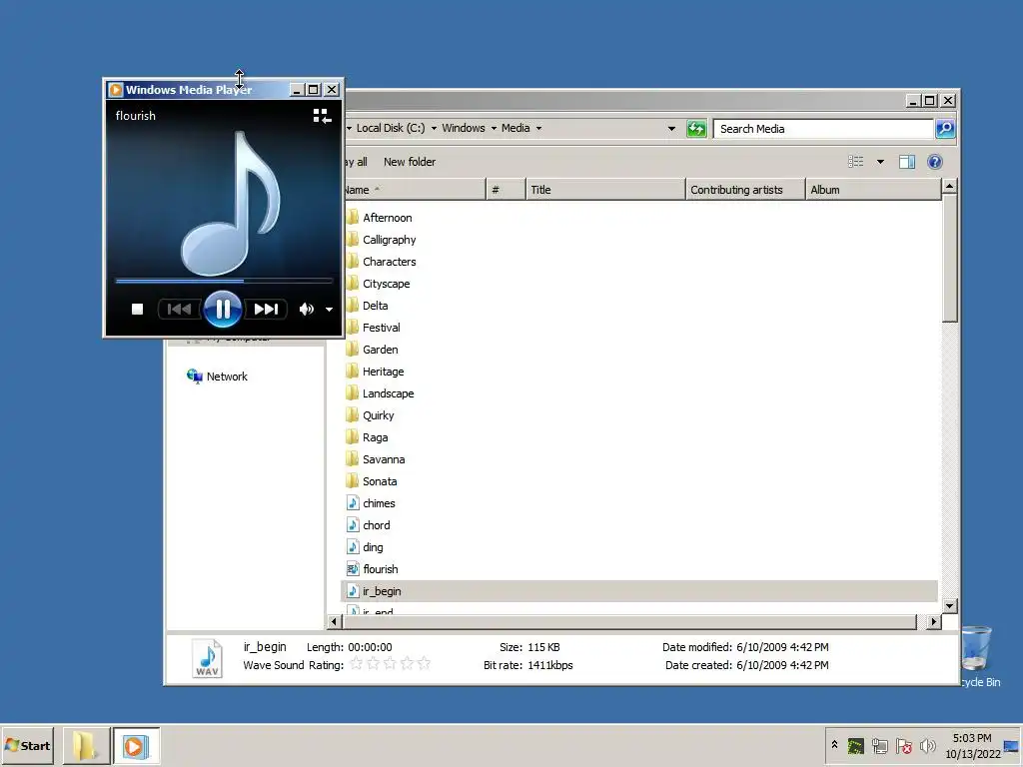Click the Play all toolbar button

pyautogui.click(x=357, y=162)
